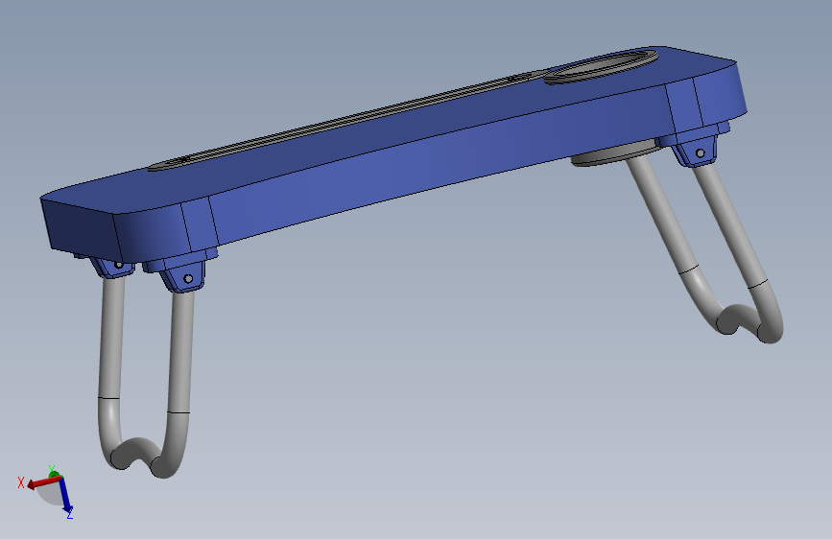The image size is (832, 539).
Task: Click the green Y axis of the orientation triad
Action: coord(54,474)
